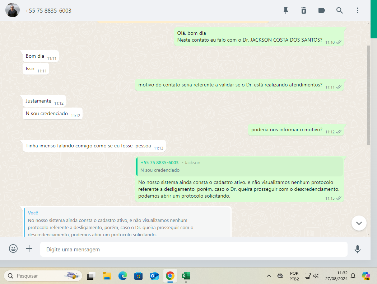Select reply text 'No nosso sistema ainda consta'
Image resolution: width=377 pixels, height=284 pixels.
[239, 189]
